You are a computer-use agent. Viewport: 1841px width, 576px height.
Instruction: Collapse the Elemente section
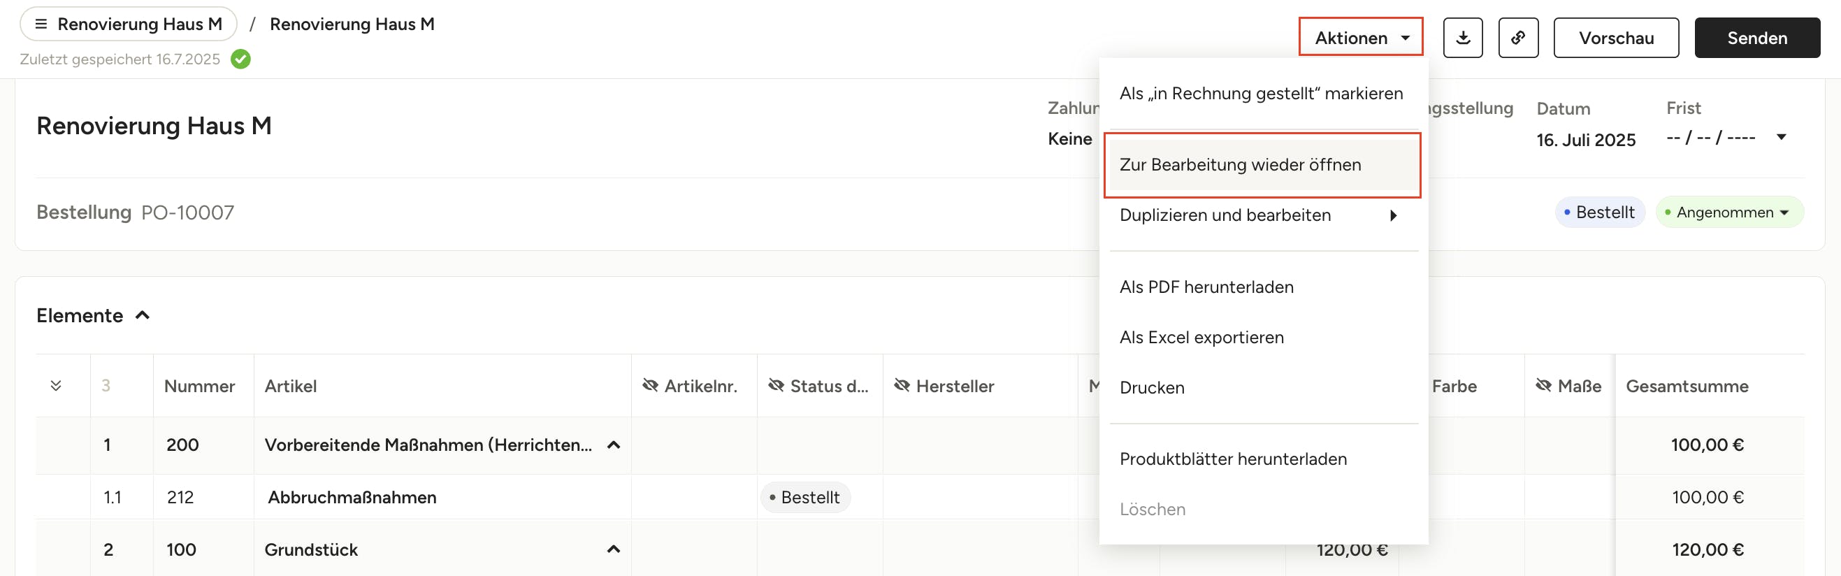point(142,315)
